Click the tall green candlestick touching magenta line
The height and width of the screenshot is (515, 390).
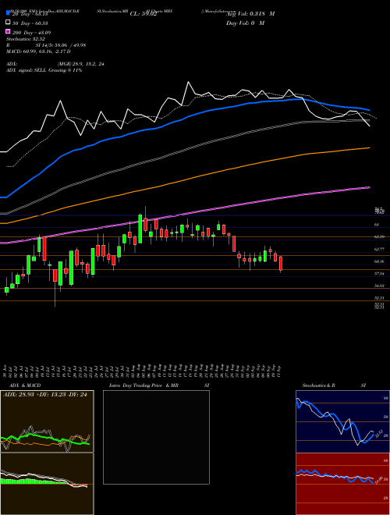tap(140, 229)
